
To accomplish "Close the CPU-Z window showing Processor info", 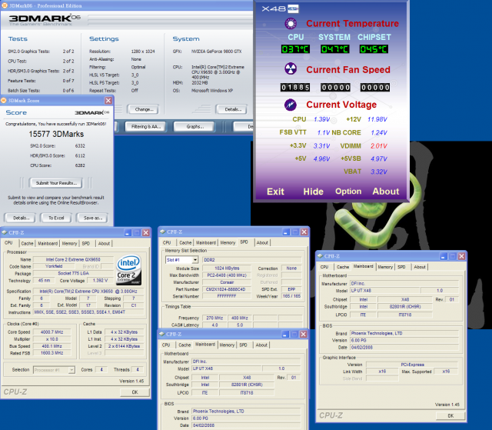I will click(x=146, y=232).
